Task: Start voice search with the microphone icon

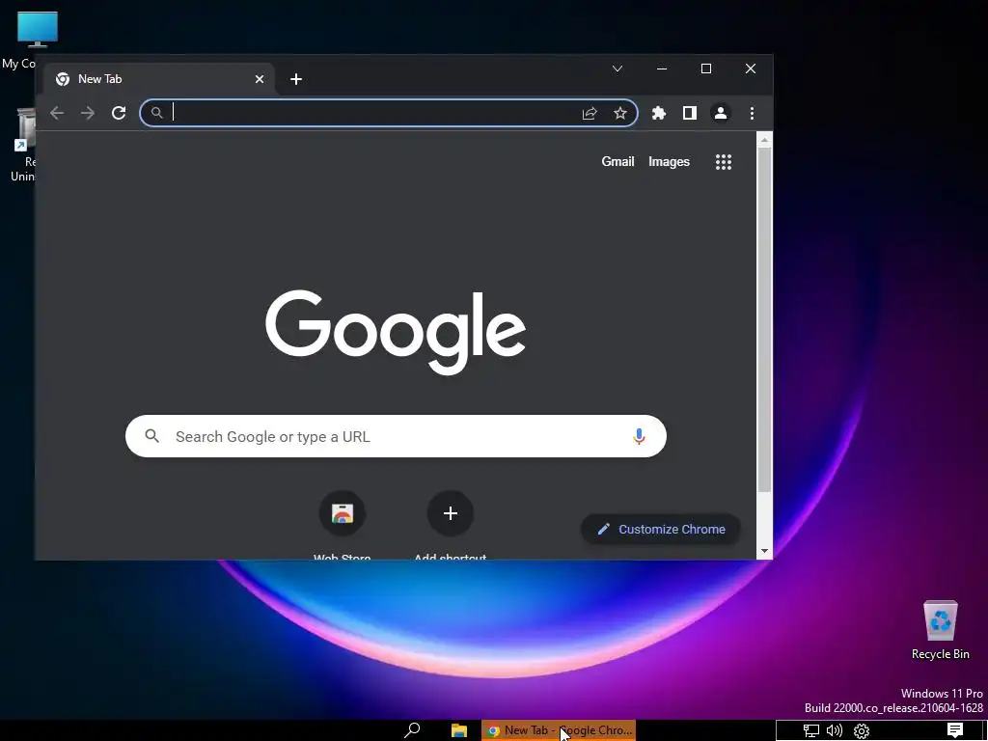Action: pyautogui.click(x=639, y=436)
